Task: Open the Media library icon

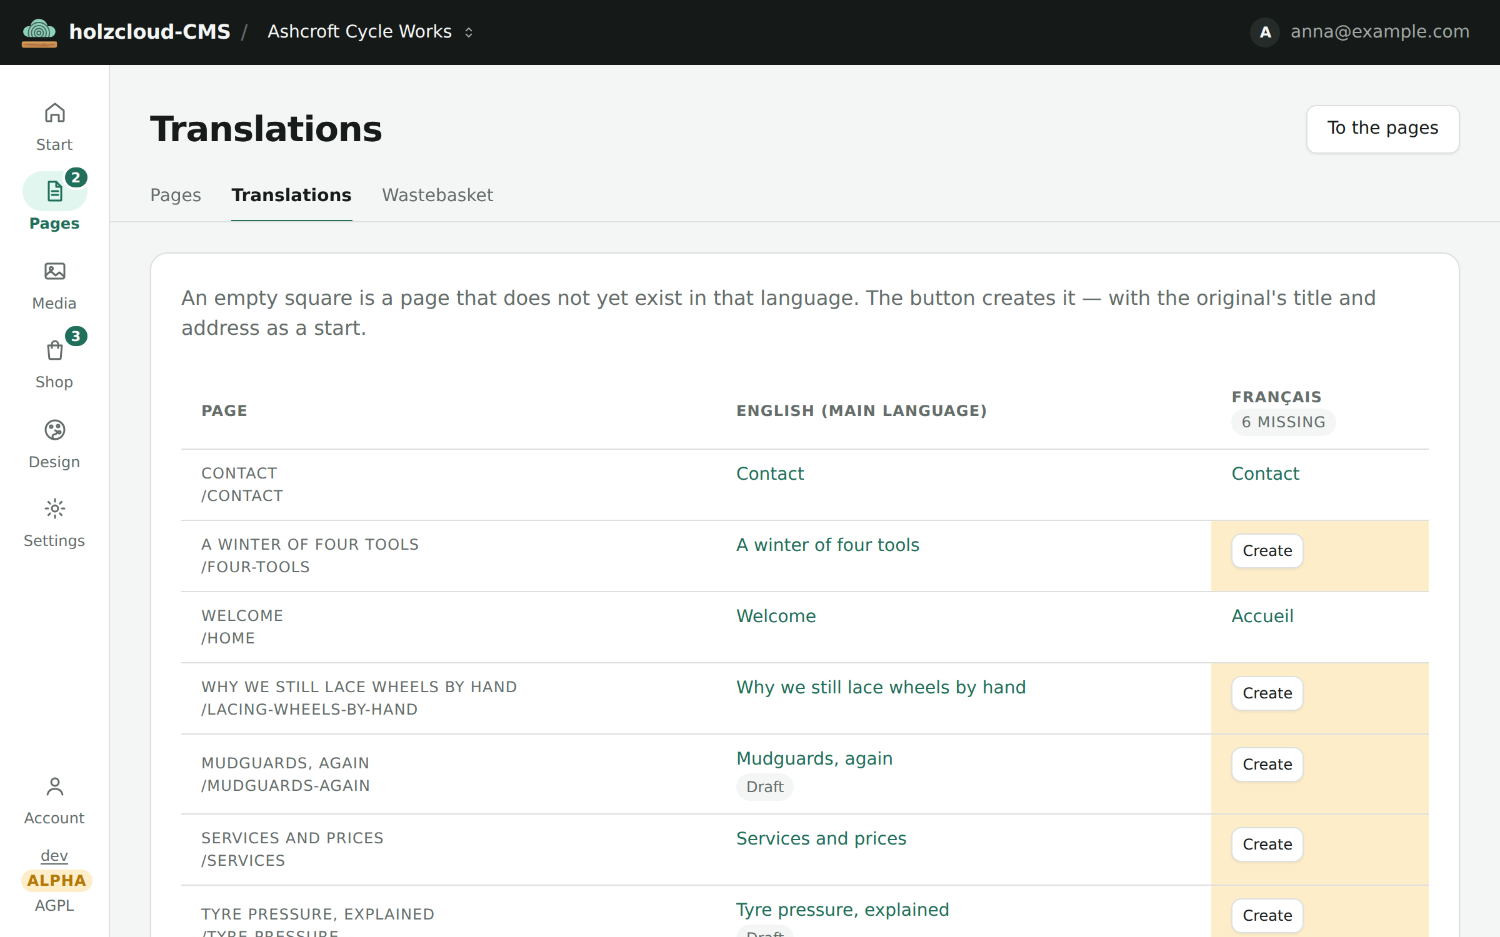Action: click(54, 271)
